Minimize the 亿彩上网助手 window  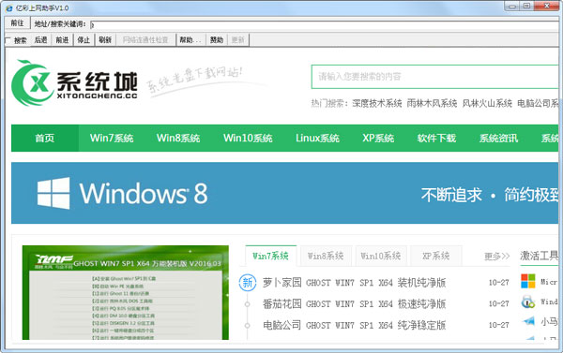click(x=512, y=7)
